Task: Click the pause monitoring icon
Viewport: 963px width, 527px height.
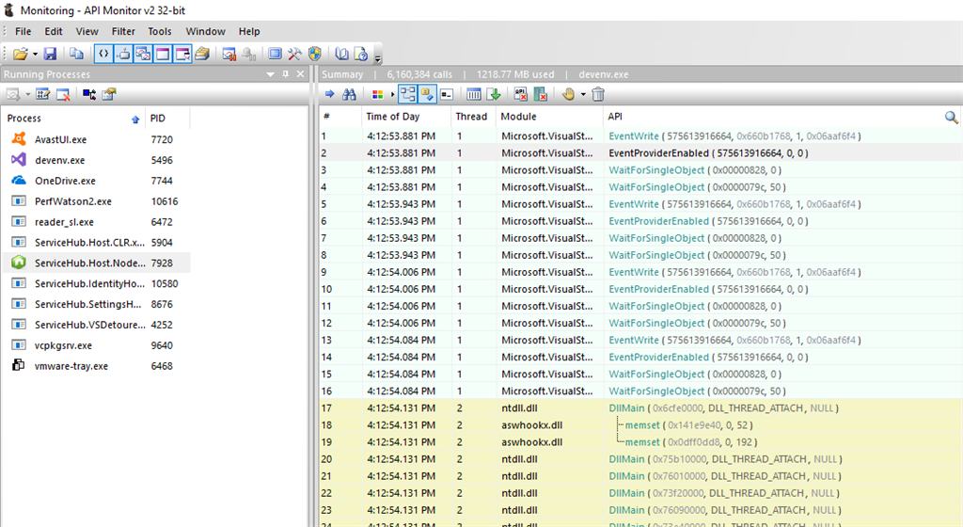Action: 229,54
